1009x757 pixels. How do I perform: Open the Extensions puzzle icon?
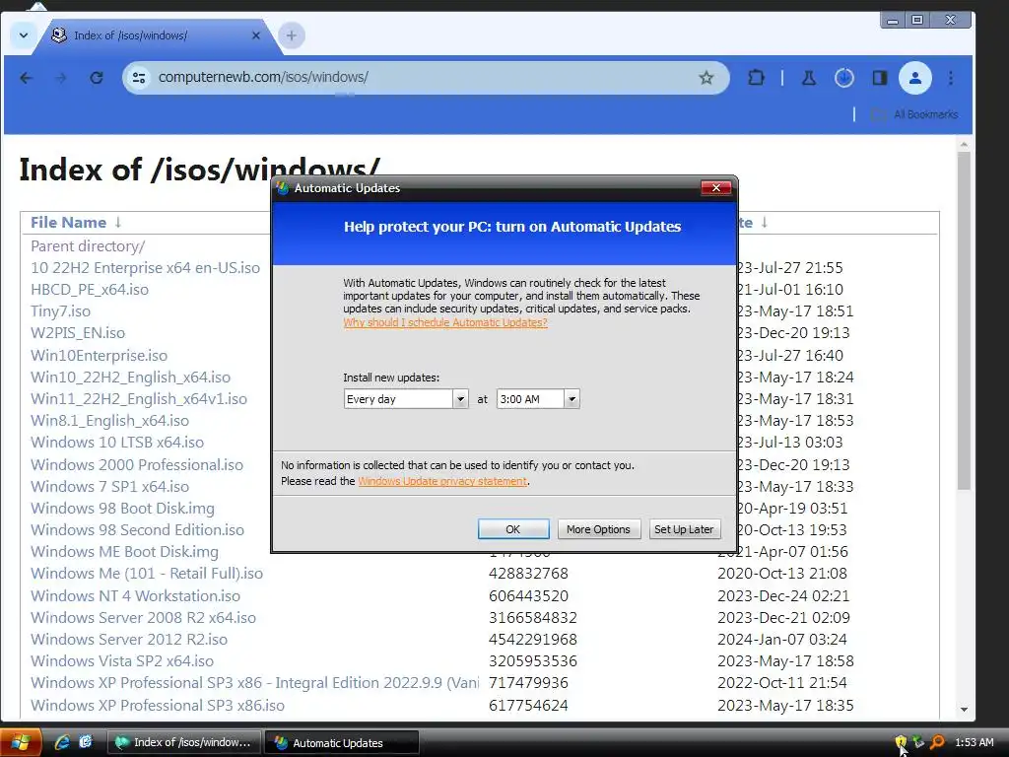(756, 78)
